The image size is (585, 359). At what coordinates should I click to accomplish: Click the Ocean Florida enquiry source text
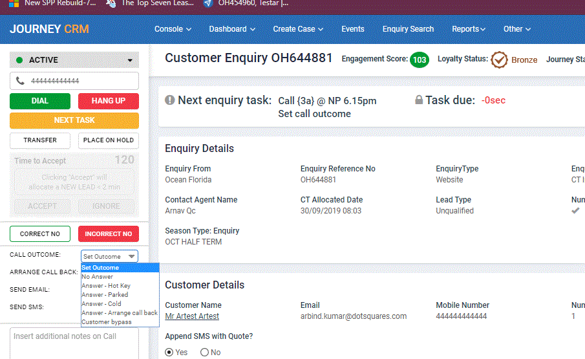pyautogui.click(x=188, y=180)
